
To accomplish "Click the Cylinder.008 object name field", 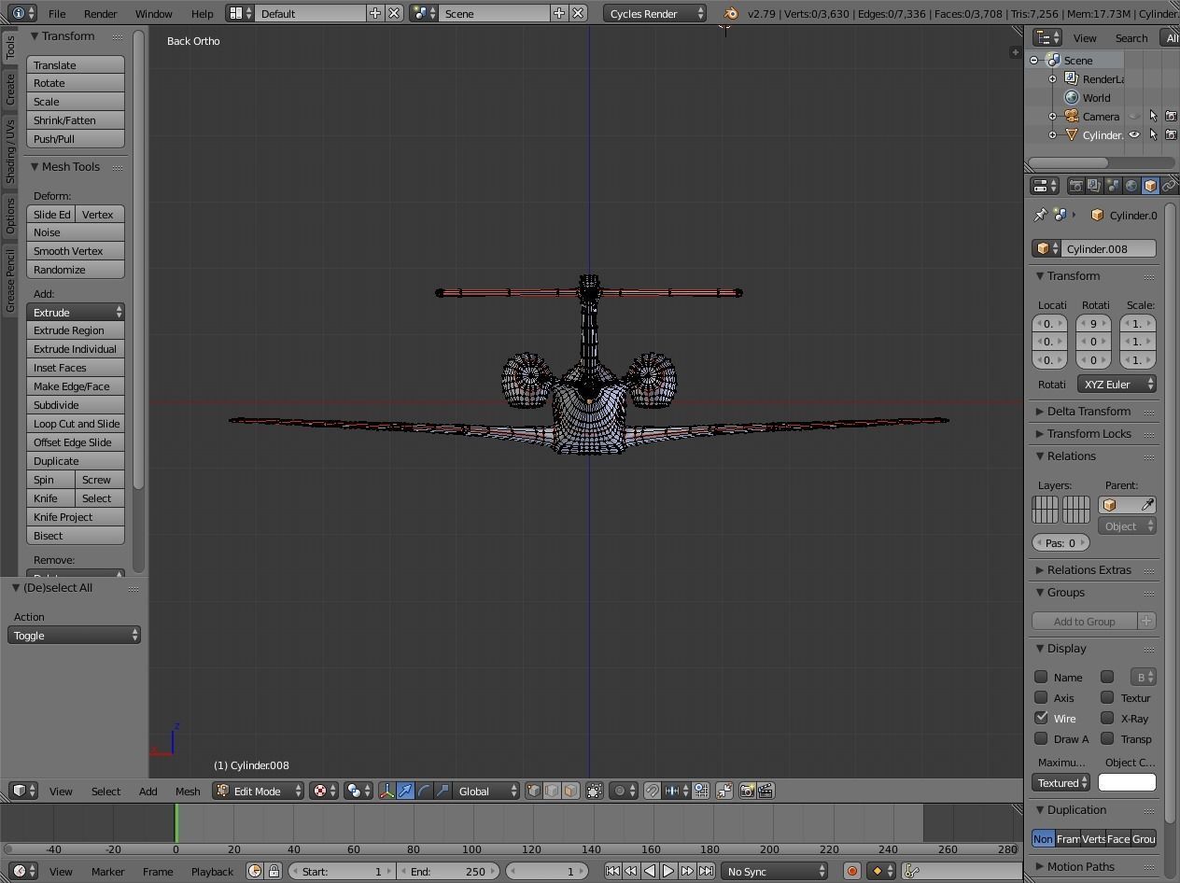I will click(x=1108, y=248).
